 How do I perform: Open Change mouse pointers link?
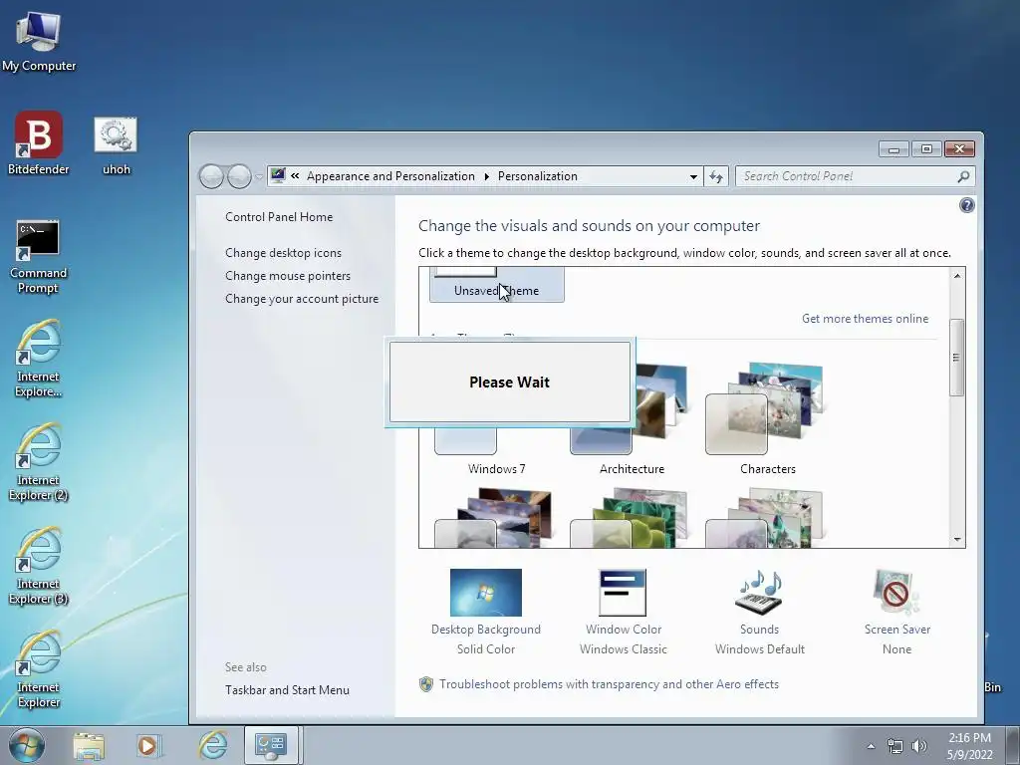coord(288,276)
